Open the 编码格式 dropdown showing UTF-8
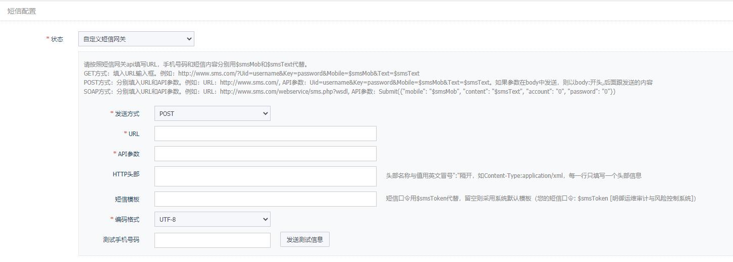Viewport: 733px width, 262px height. coord(212,219)
